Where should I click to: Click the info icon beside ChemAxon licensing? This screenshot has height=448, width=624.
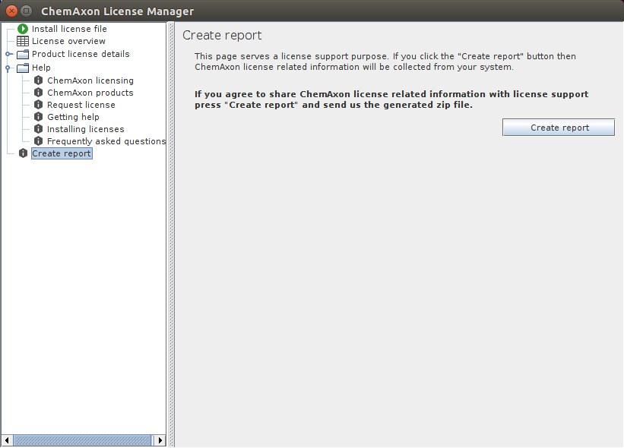(x=38, y=80)
